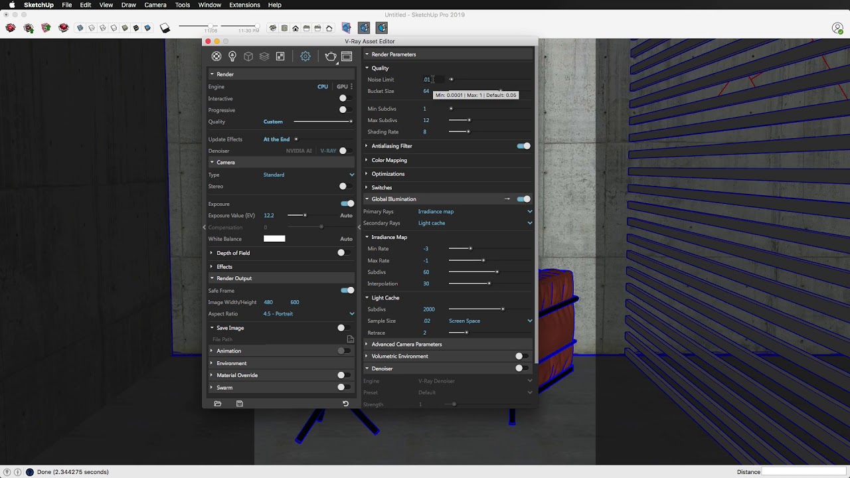850x478 pixels.
Task: Open the camera Type Standard dropdown
Action: [x=309, y=175]
